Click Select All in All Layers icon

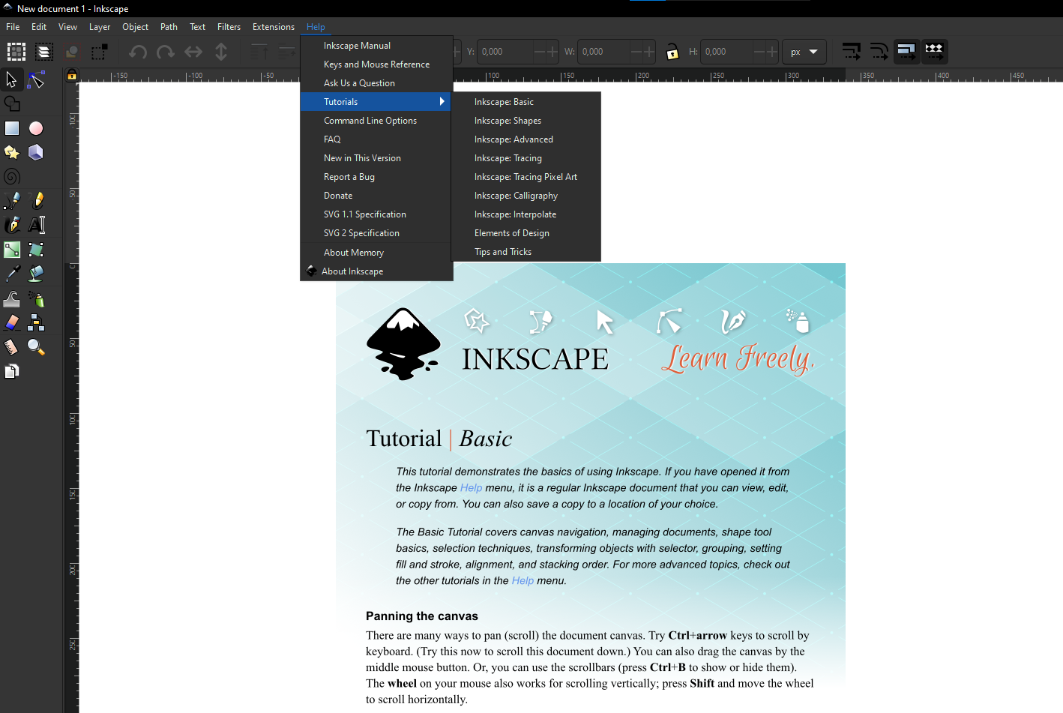click(x=44, y=52)
